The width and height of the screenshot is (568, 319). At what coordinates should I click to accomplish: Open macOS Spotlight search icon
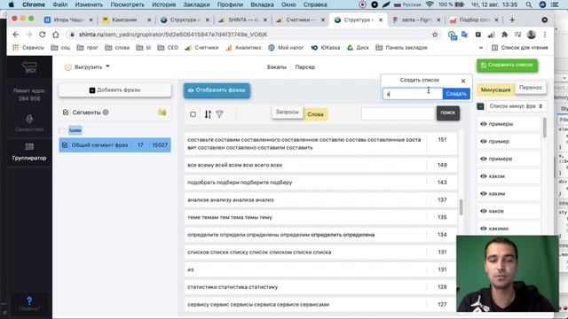point(529,4)
